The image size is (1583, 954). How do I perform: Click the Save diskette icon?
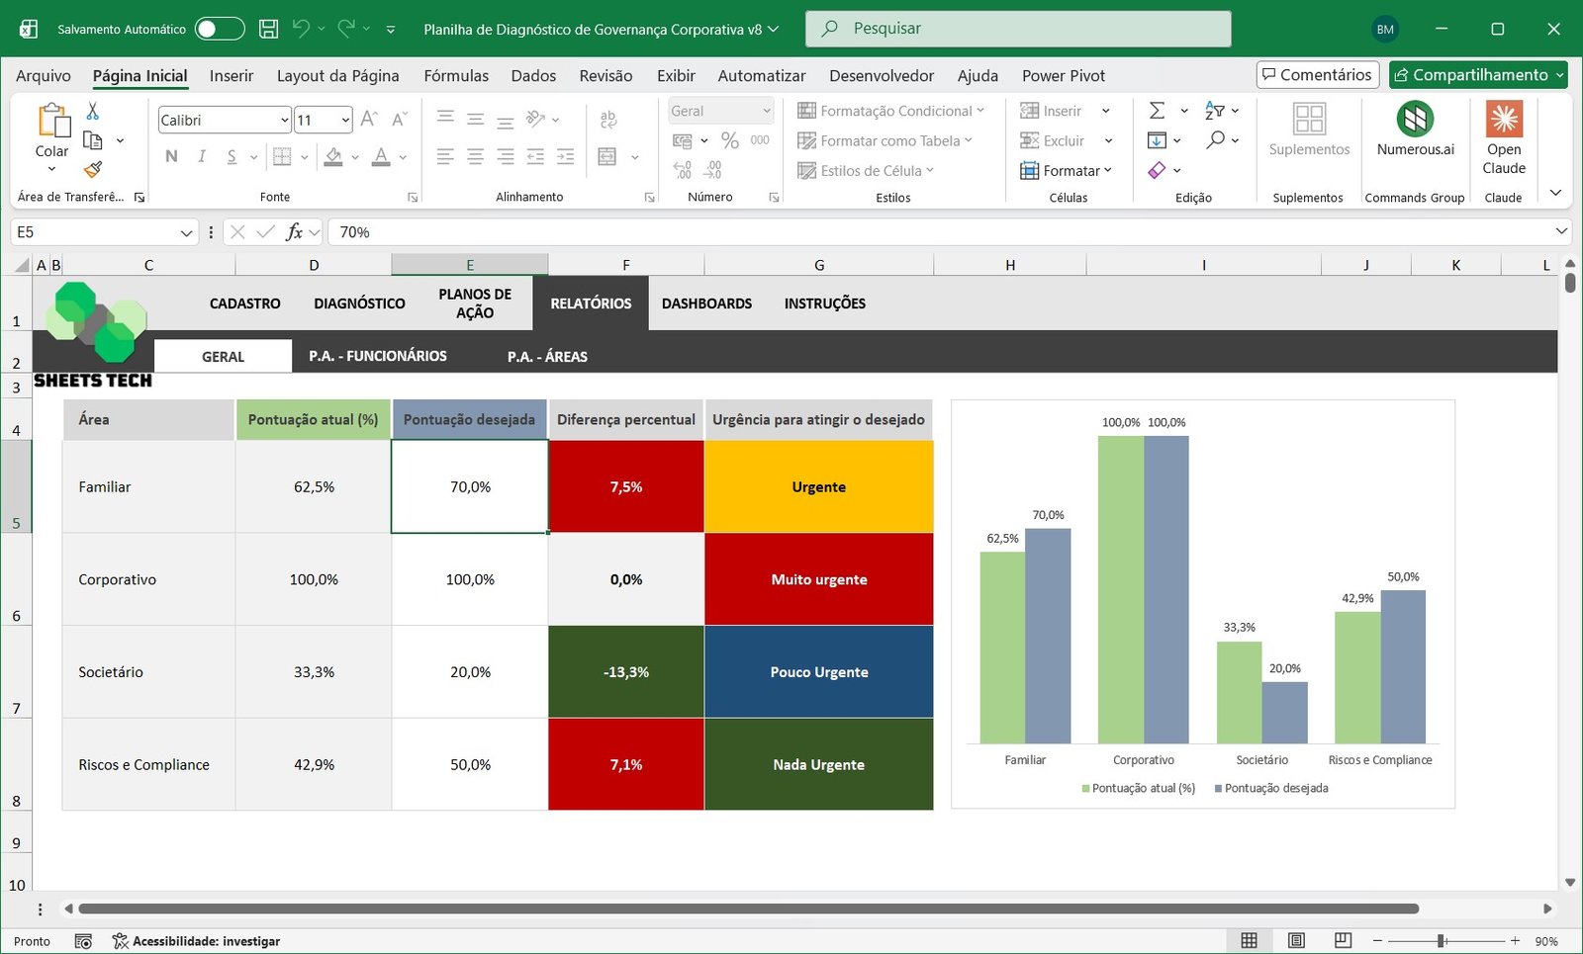[x=268, y=29]
